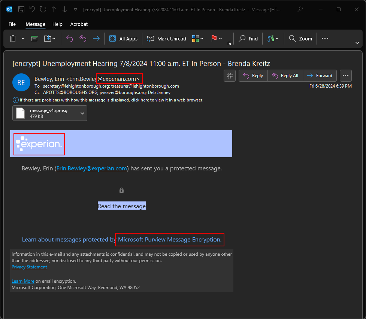Click the Delete trash can icon
This screenshot has height=319, width=366.
coord(13,39)
